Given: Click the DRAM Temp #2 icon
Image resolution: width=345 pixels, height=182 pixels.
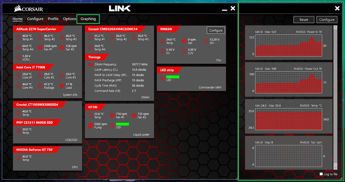Looking at the screenshot, I should 112,37.
